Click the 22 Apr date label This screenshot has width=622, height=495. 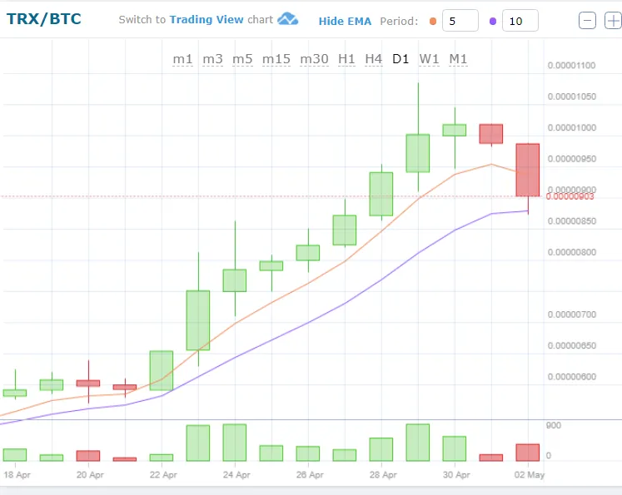(x=163, y=475)
